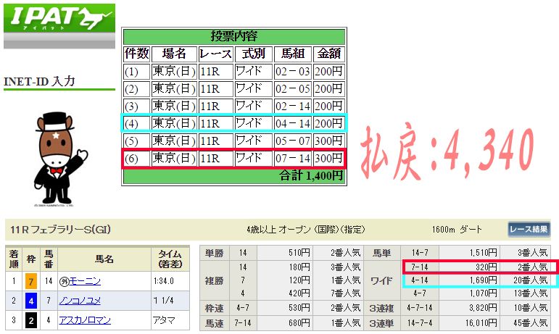Viewport: 559px width, 334px height.
Task: Select bet row (6) ワイド 07-14
Action: (233, 158)
